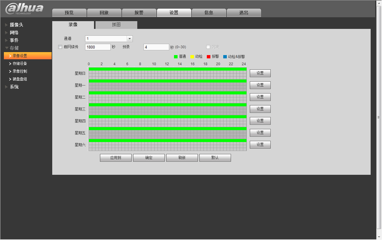This screenshot has width=382, height=240.
Task: Toggle the 冗余 checkbox
Action: [208, 47]
